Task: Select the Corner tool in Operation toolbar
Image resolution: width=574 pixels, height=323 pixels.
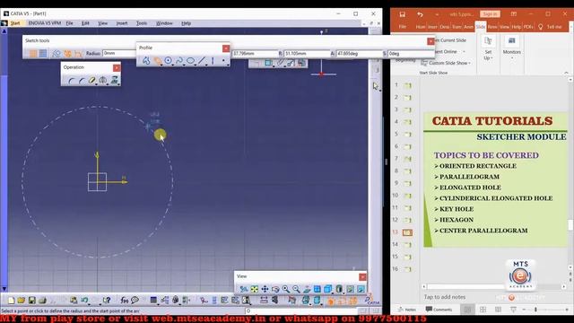Action: pos(71,80)
